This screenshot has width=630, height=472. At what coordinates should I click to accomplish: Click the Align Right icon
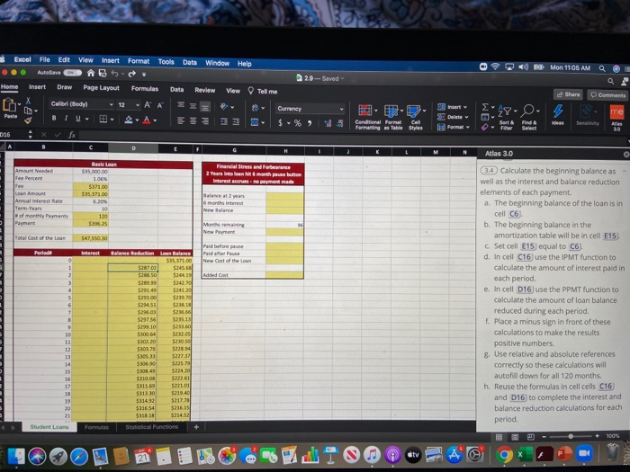tap(205, 120)
